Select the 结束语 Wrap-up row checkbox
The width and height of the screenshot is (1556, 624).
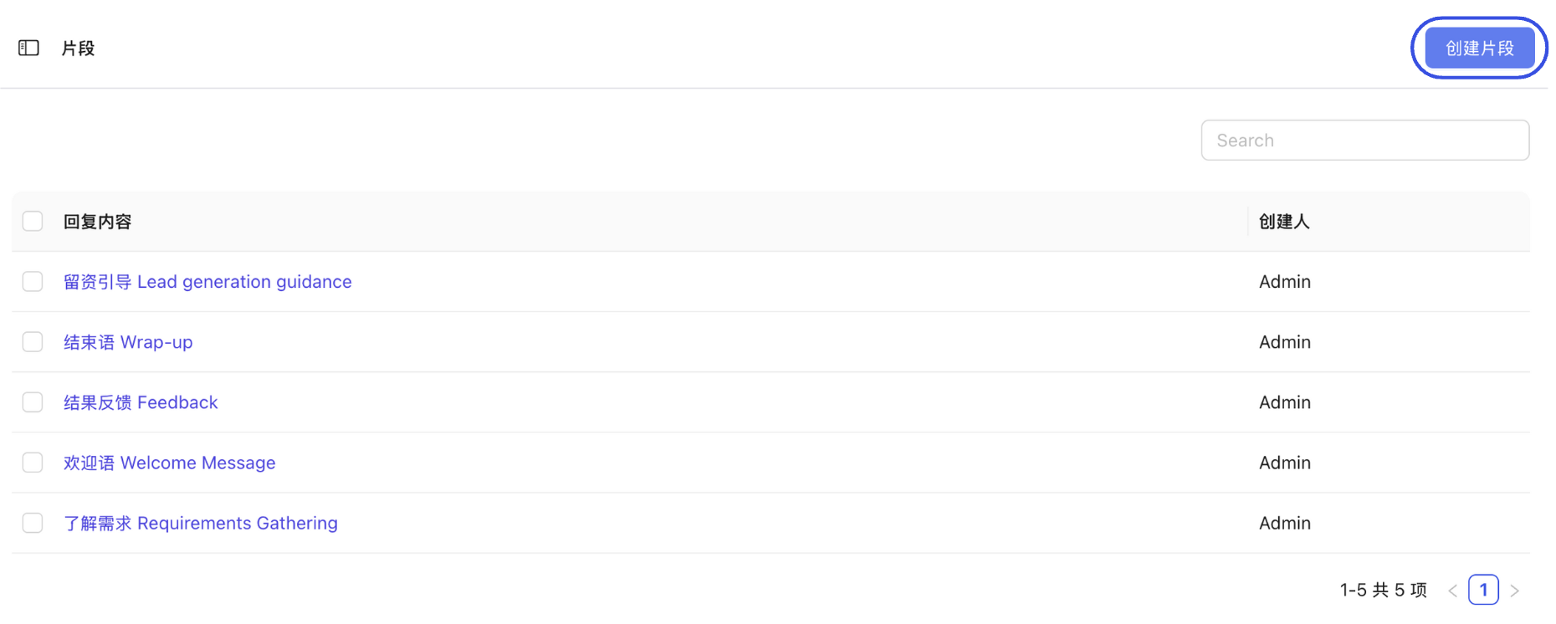click(x=33, y=342)
